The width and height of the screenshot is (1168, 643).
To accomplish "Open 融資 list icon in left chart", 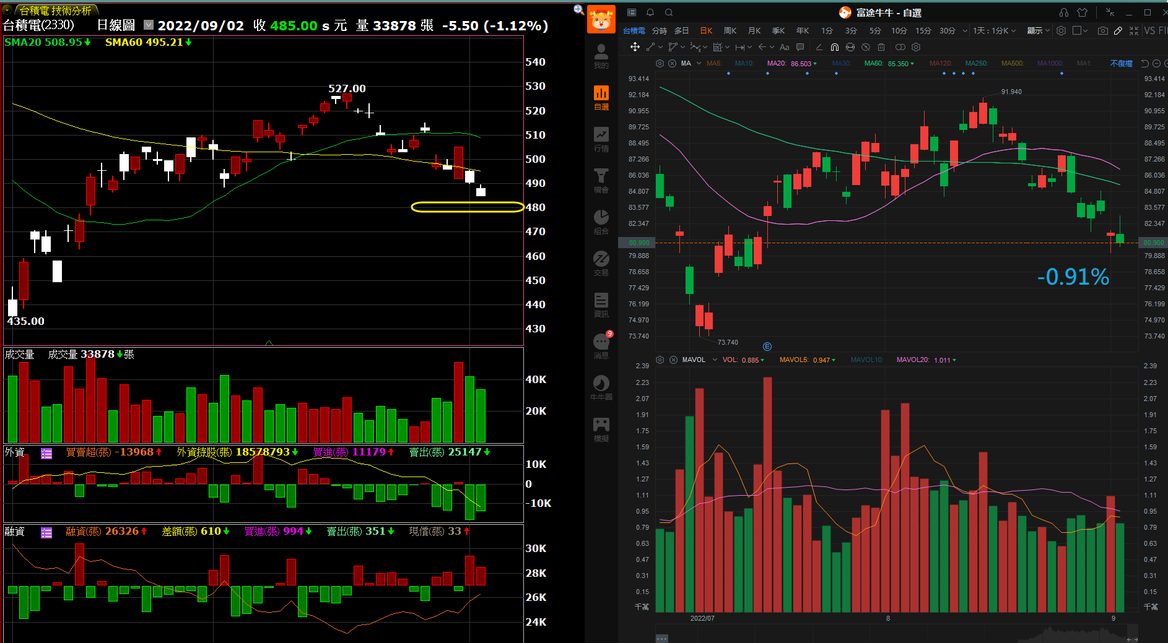I will coord(46,532).
